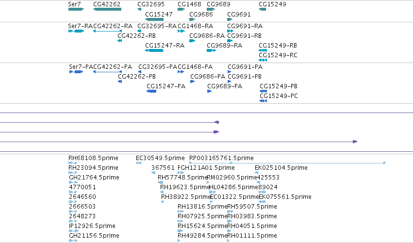The image size is (413, 243).
Task: Click protein CG42262-PB
Action: point(120,81)
